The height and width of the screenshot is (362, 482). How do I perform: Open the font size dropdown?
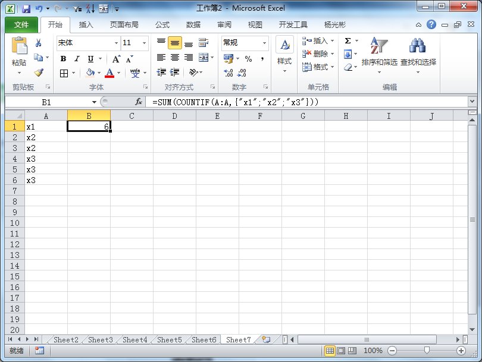coord(144,43)
